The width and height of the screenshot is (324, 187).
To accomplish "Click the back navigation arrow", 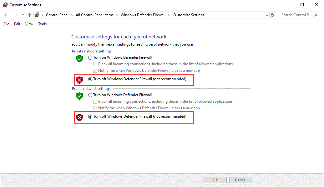I will pos(6,15).
